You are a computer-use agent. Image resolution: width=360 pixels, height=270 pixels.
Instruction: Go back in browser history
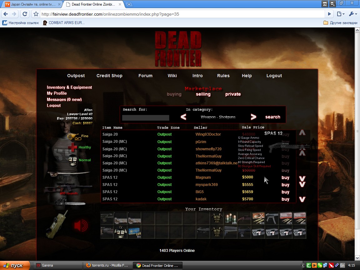click(x=6, y=14)
